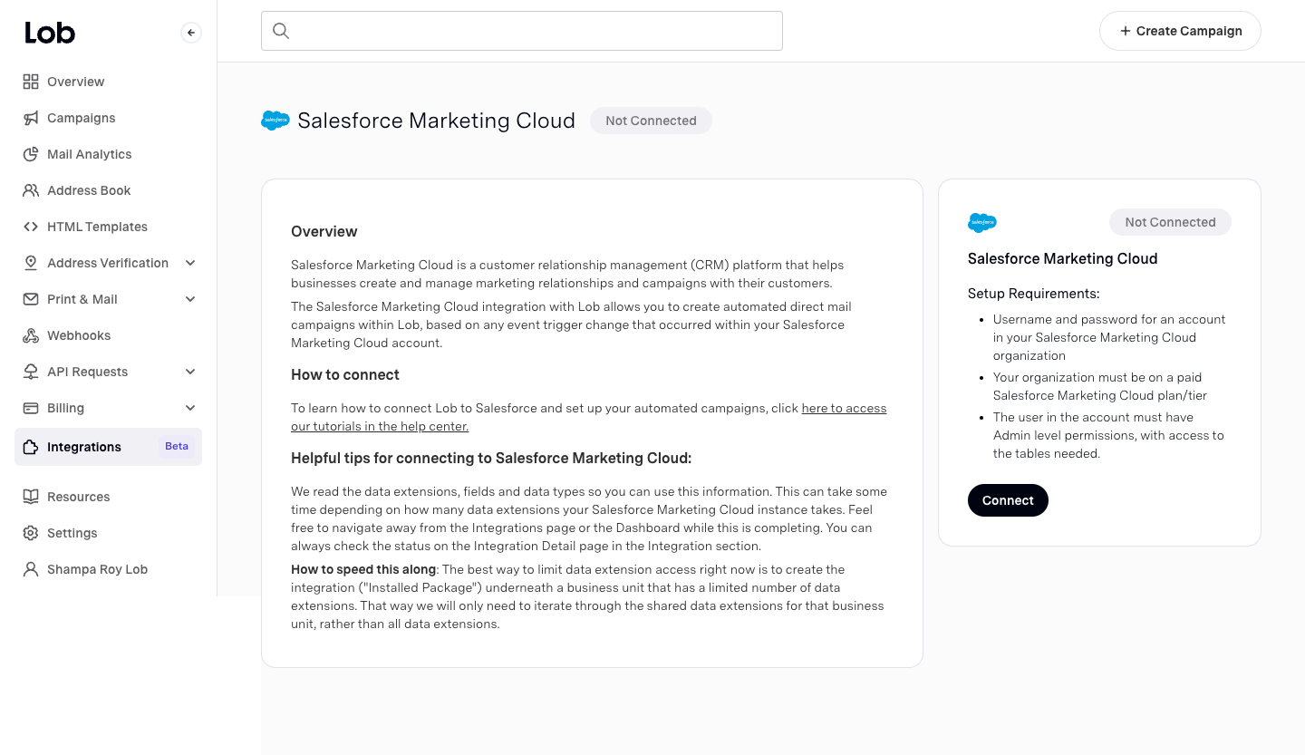Click the Salesforce Marketing Cloud page heading
This screenshot has height=755, width=1305.
tap(436, 121)
